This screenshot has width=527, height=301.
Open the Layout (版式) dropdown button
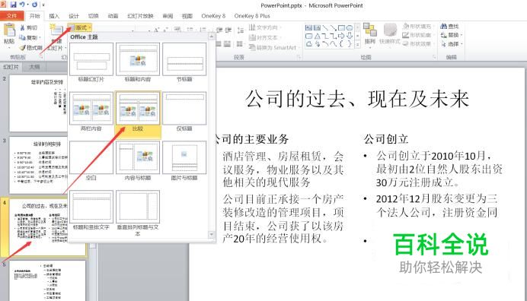coord(80,27)
